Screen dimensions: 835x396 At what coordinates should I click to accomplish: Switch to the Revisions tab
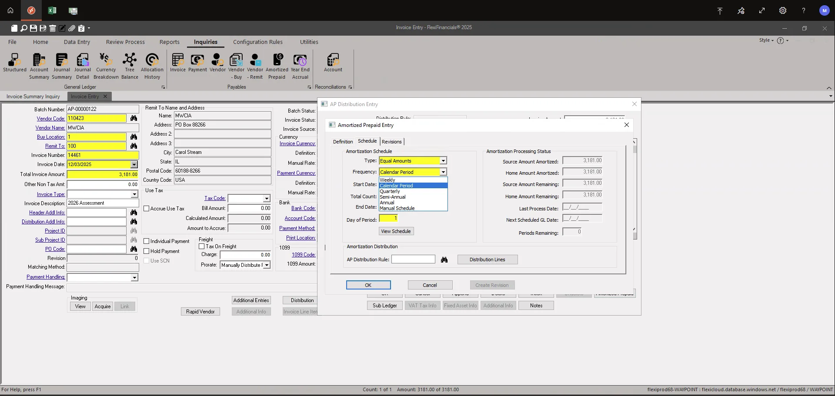pyautogui.click(x=391, y=141)
